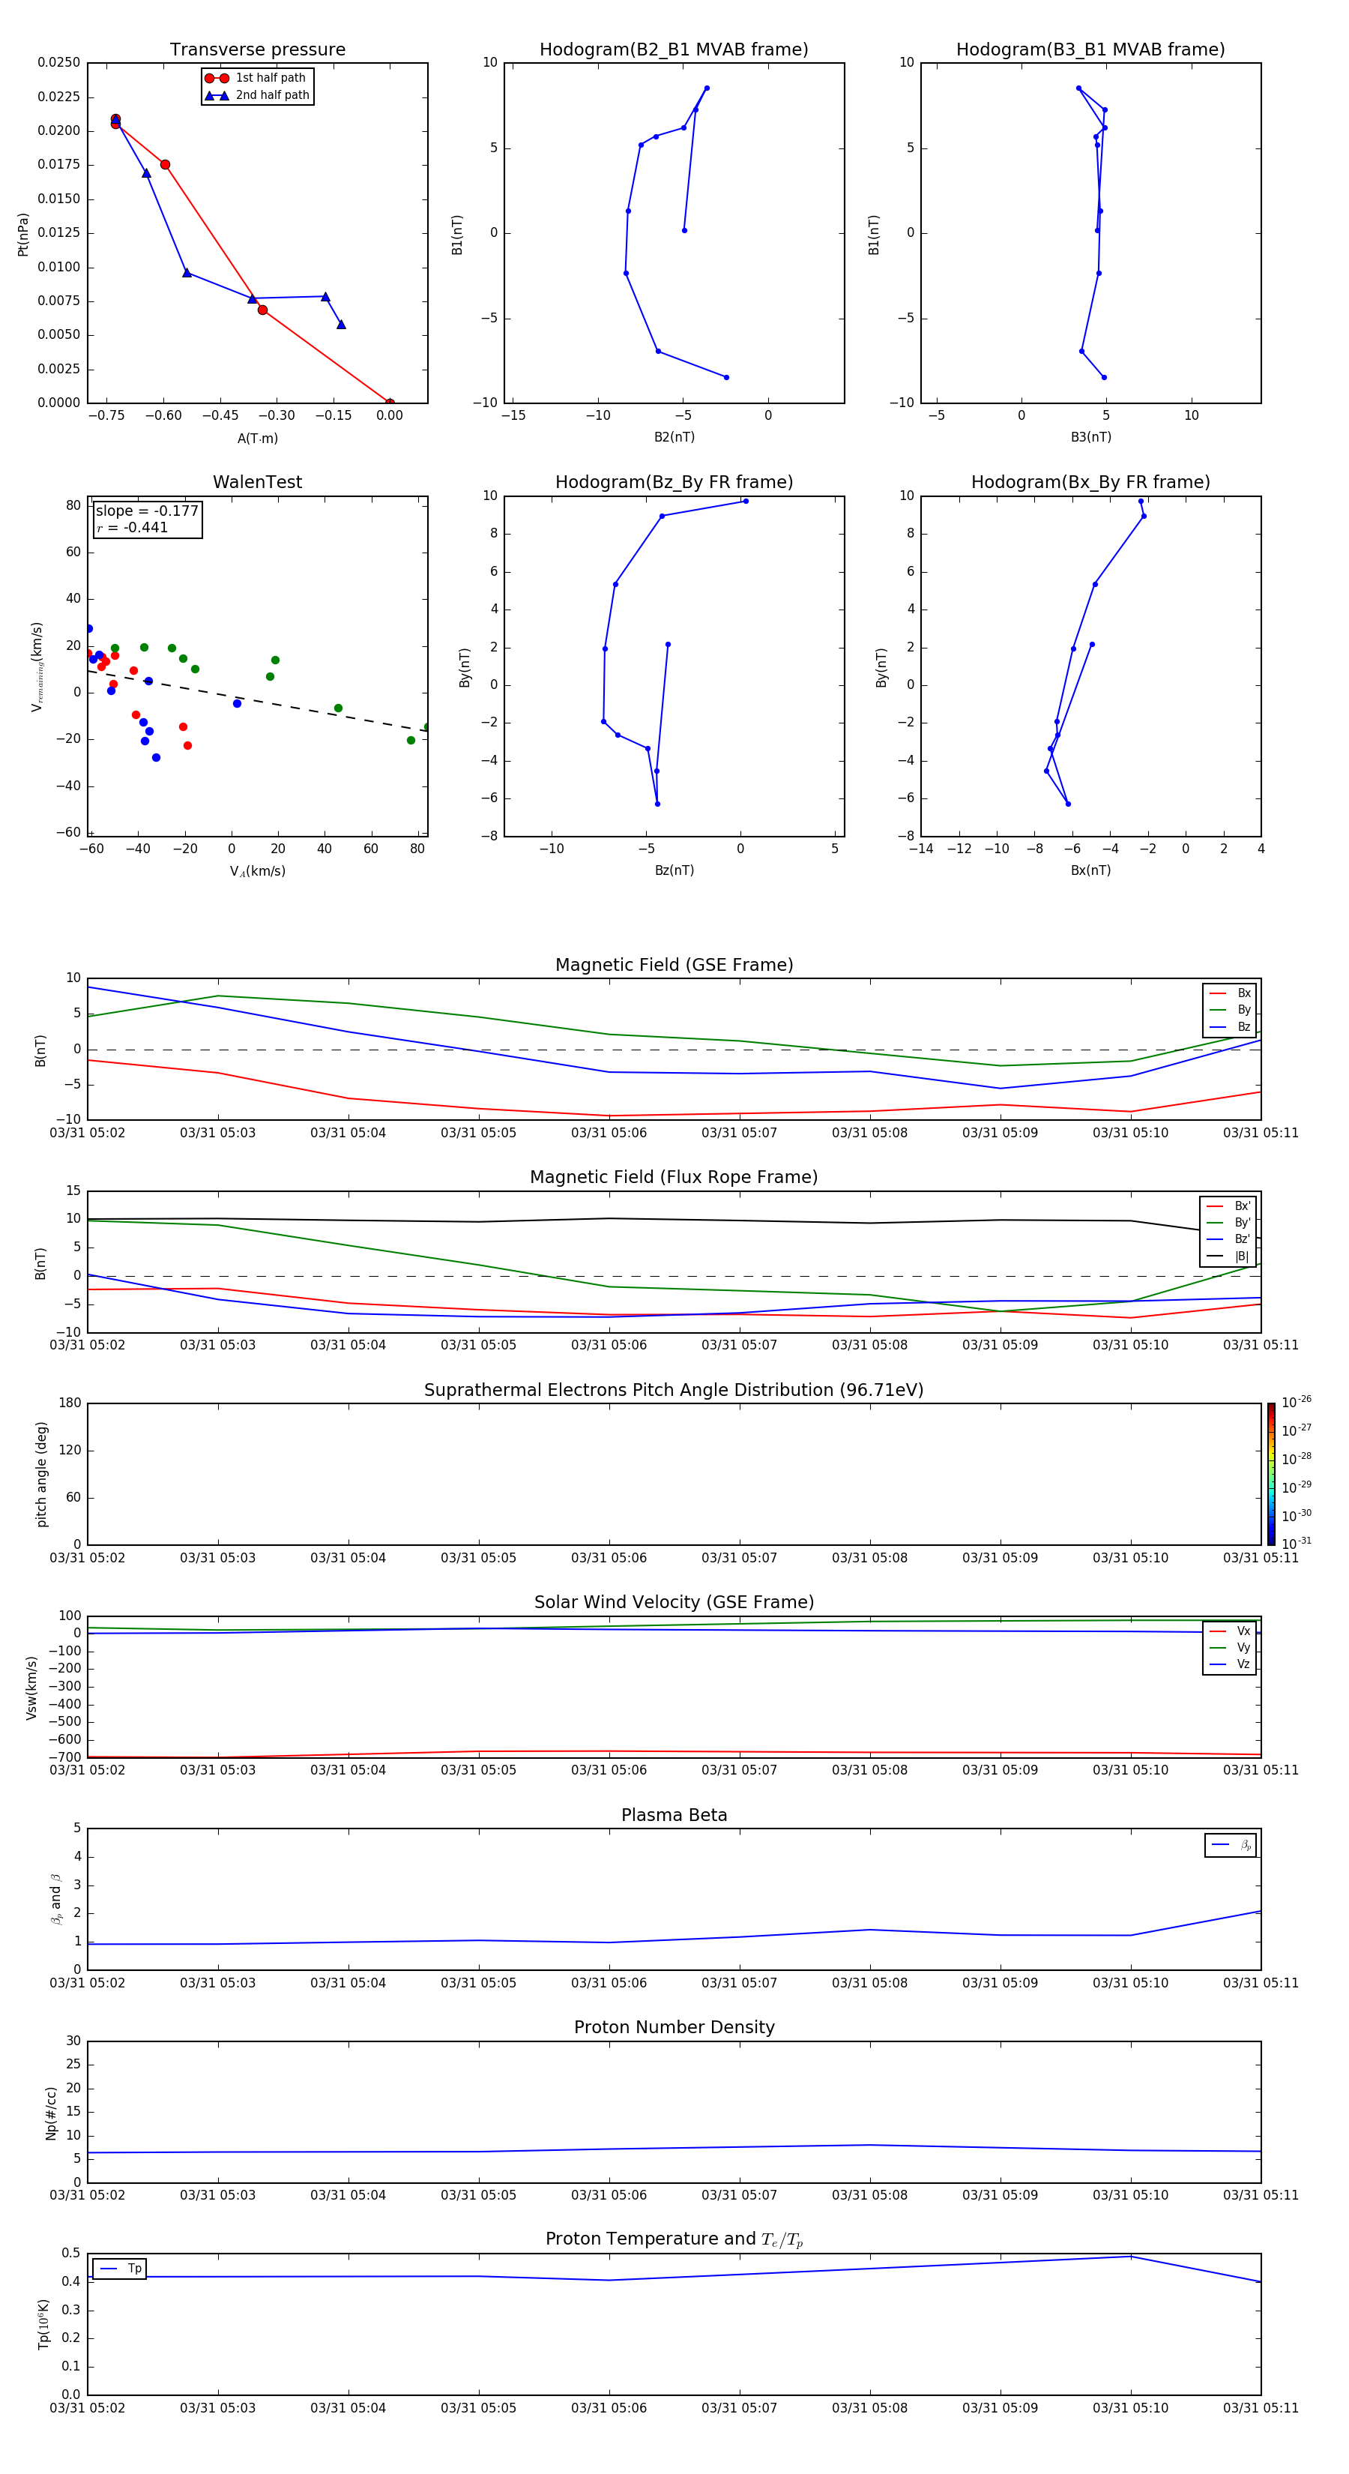
Task: Click '1st half path' legend entry
Action: pyautogui.click(x=256, y=78)
